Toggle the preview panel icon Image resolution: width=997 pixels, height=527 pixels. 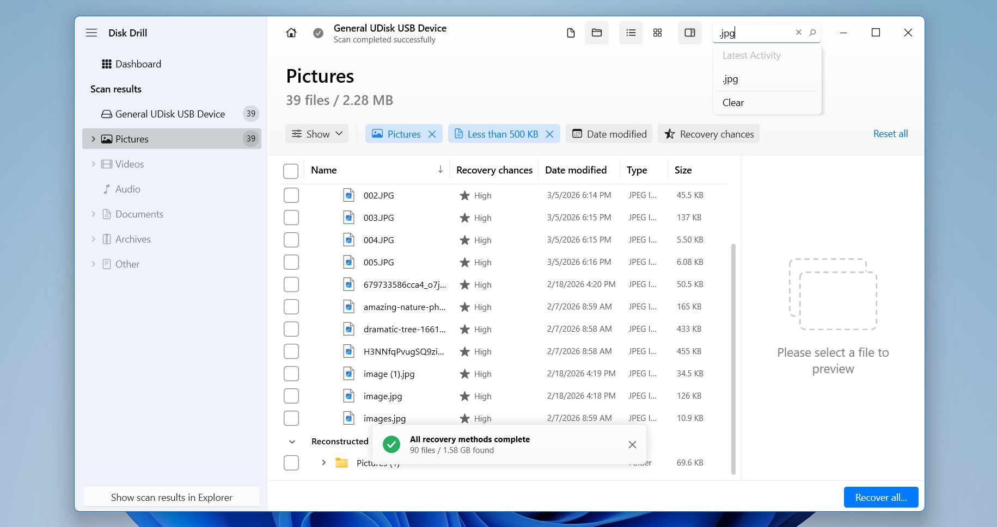coord(689,33)
